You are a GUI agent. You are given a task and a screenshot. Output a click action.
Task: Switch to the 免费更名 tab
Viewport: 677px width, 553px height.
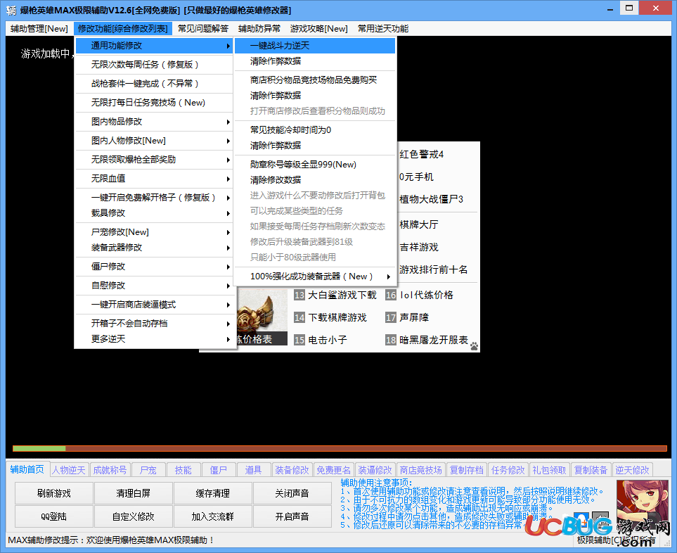333,470
